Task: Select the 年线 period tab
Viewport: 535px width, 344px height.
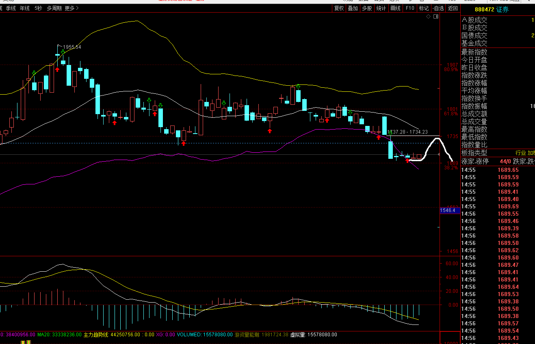Action: coord(25,8)
